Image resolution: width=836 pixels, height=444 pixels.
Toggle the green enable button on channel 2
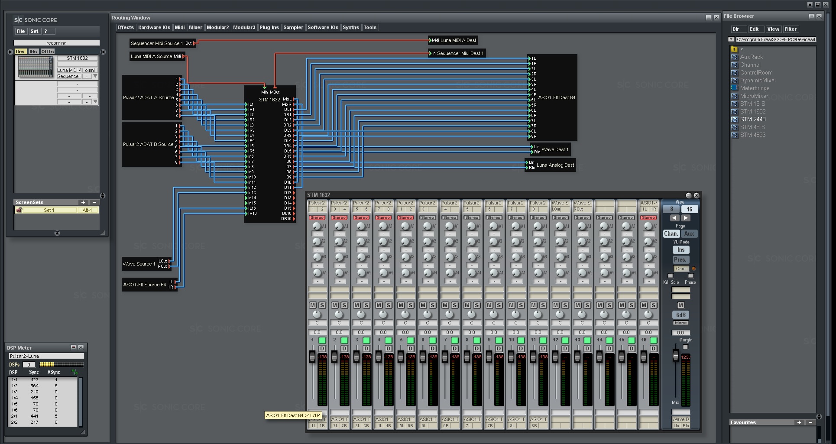coord(344,340)
